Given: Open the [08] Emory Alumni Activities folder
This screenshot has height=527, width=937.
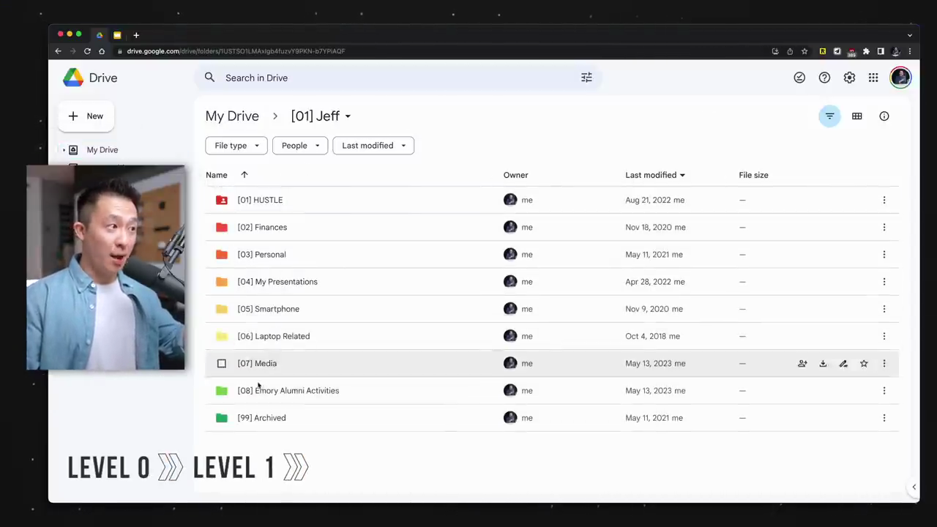Looking at the screenshot, I should click(288, 390).
